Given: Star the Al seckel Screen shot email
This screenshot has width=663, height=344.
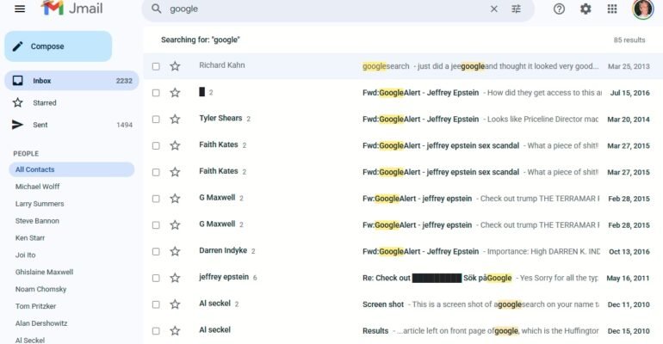Looking at the screenshot, I should pyautogui.click(x=175, y=304).
